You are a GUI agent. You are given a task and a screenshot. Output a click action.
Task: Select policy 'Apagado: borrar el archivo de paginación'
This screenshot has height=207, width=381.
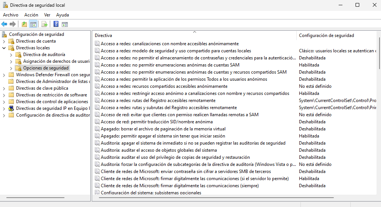pos(163,129)
